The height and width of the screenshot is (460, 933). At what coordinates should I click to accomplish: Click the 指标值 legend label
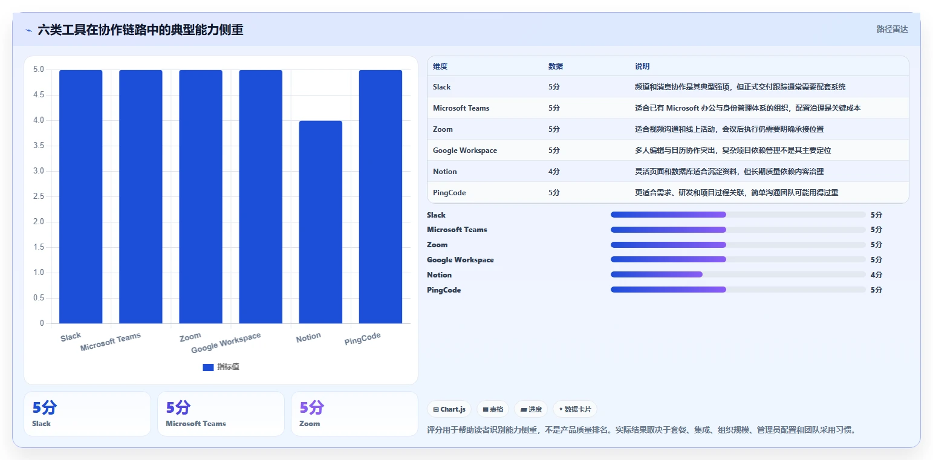point(228,368)
